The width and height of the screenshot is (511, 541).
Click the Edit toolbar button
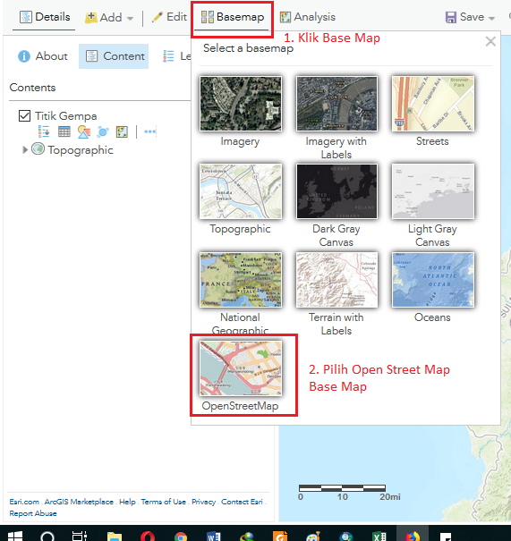(x=169, y=17)
